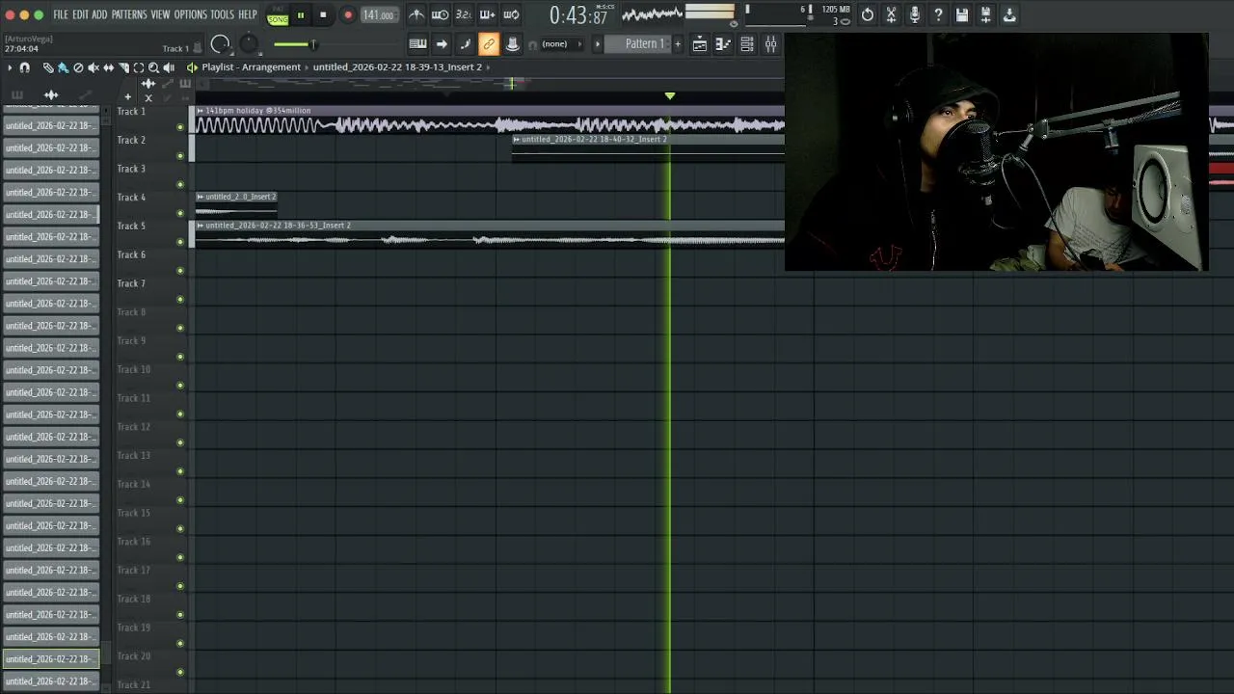Open clip menu of 141bpm holiday clip
The image size is (1234, 694).
[201, 111]
